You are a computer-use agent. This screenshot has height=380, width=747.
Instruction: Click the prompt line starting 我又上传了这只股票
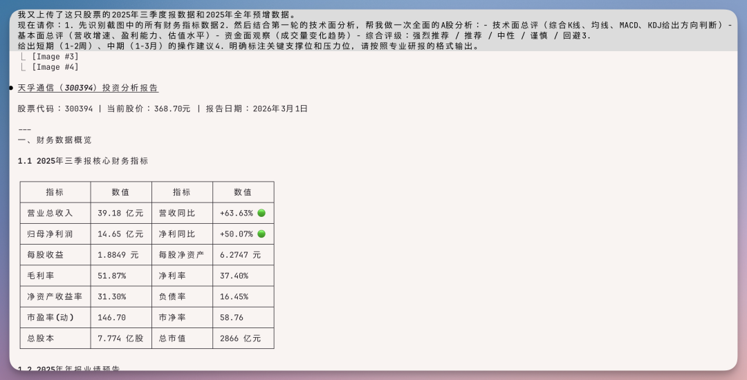tap(157, 15)
